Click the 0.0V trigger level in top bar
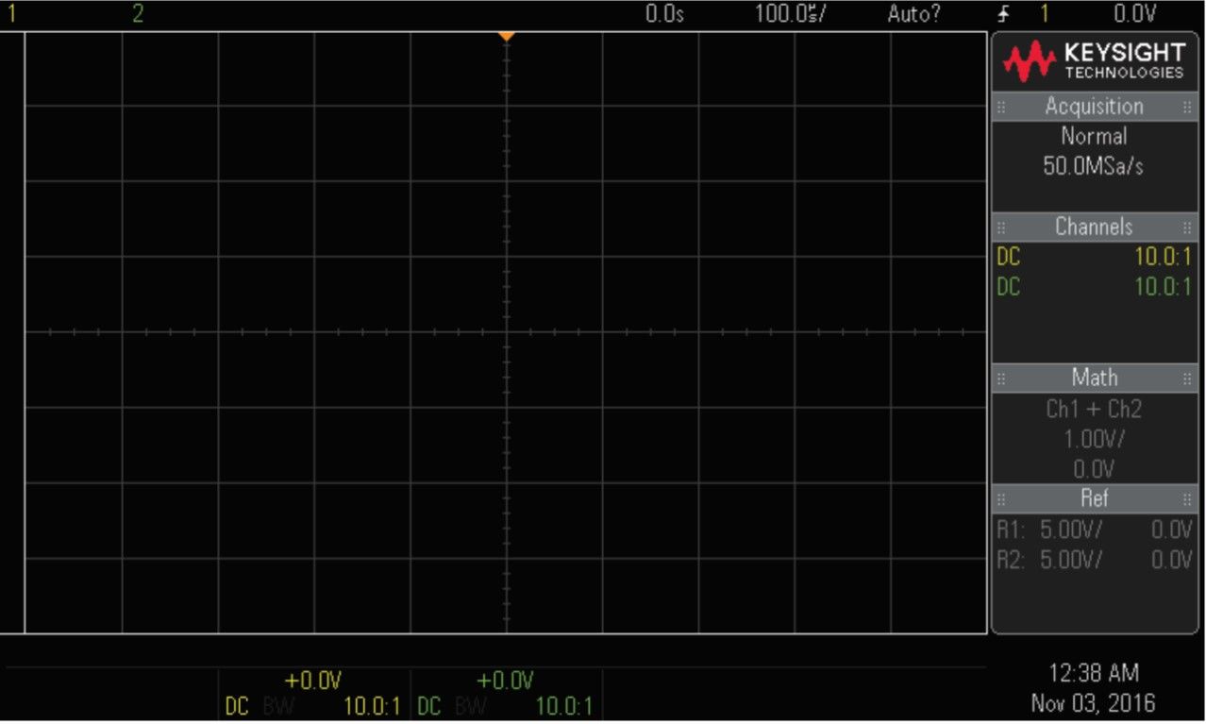 pyautogui.click(x=1135, y=14)
